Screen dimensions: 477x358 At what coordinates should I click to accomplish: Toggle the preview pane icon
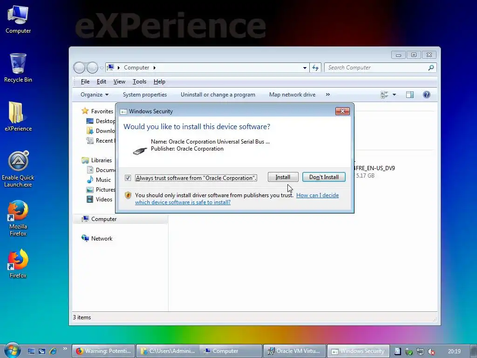410,95
